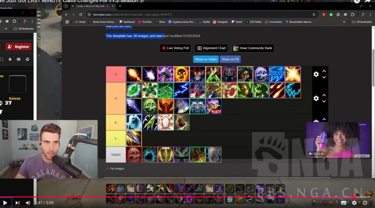Click the green leaf icon in A tier
375x208 pixels.
tap(134, 90)
